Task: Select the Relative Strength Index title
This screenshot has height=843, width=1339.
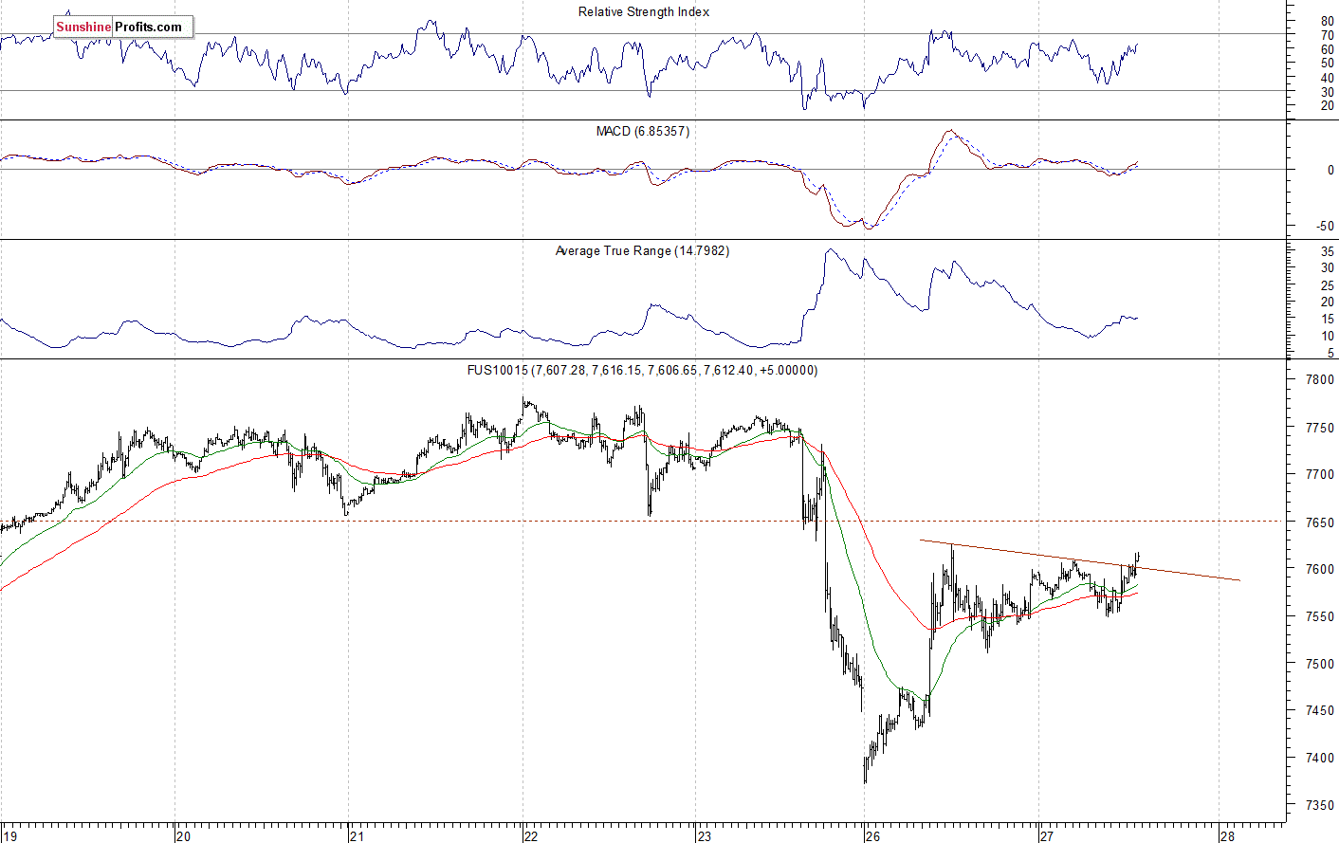Action: 644,12
